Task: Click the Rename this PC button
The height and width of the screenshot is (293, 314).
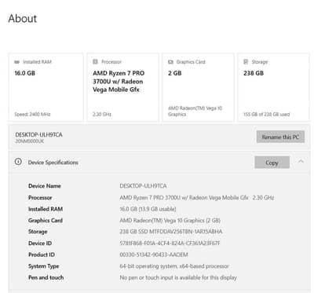Action: click(x=280, y=137)
